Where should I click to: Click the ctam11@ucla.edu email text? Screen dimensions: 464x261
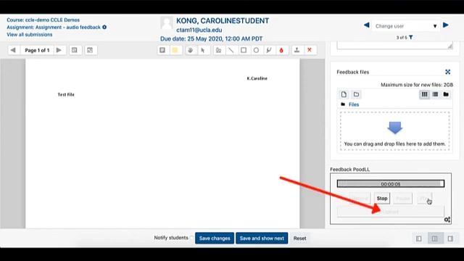[199, 30]
